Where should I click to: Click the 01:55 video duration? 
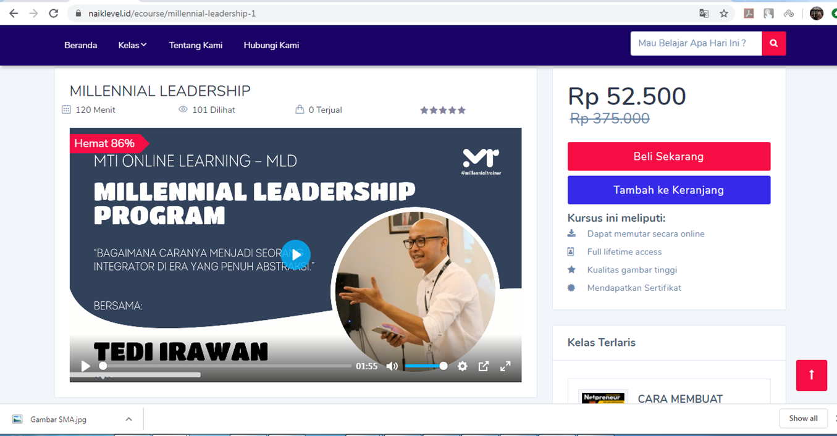366,366
